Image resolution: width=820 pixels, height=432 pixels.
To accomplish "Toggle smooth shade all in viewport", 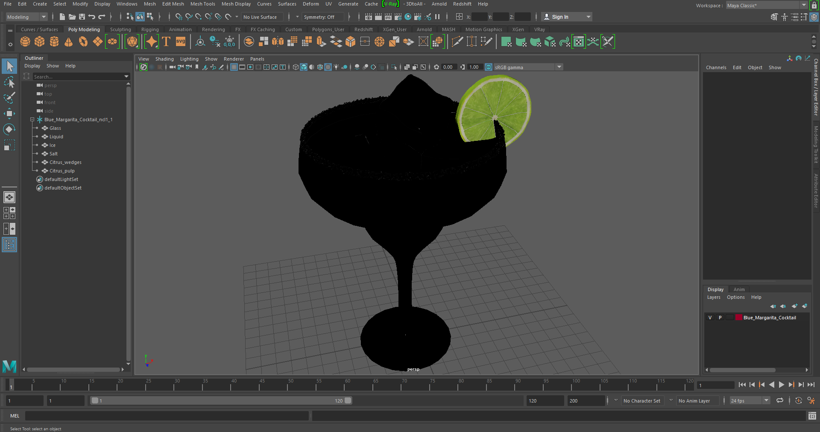I will [304, 67].
